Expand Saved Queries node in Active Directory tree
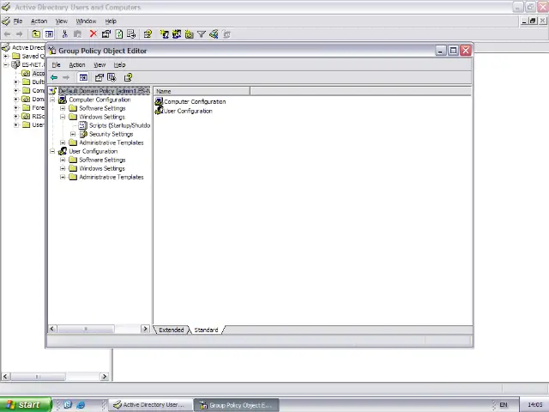Screen dimensions: 549x412 (6, 56)
